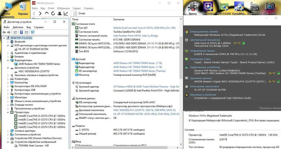Click Батареи battery icon in device tree
The image size is (281, 149).
[12, 57]
